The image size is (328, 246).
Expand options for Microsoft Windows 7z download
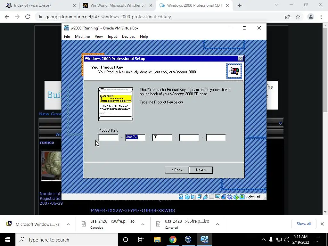coord(68,224)
